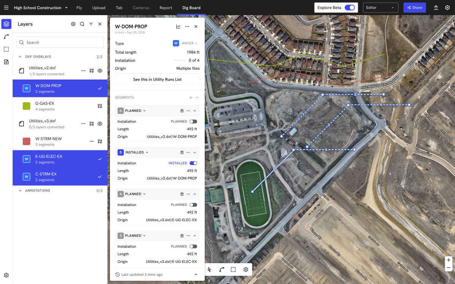Viewport: 455px width, 284px height.
Task: Hide Utilities_v2.dxf overlay with eye icon
Action: 100,71
